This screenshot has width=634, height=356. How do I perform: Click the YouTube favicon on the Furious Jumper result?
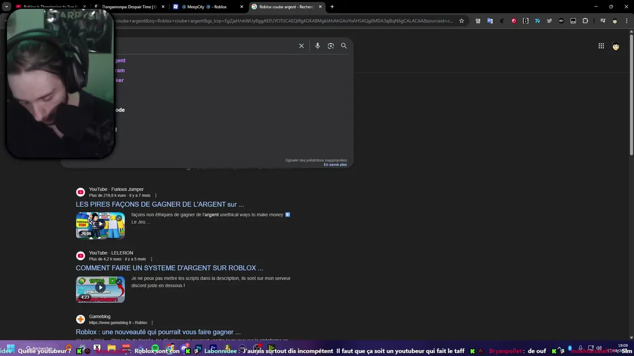click(x=80, y=192)
